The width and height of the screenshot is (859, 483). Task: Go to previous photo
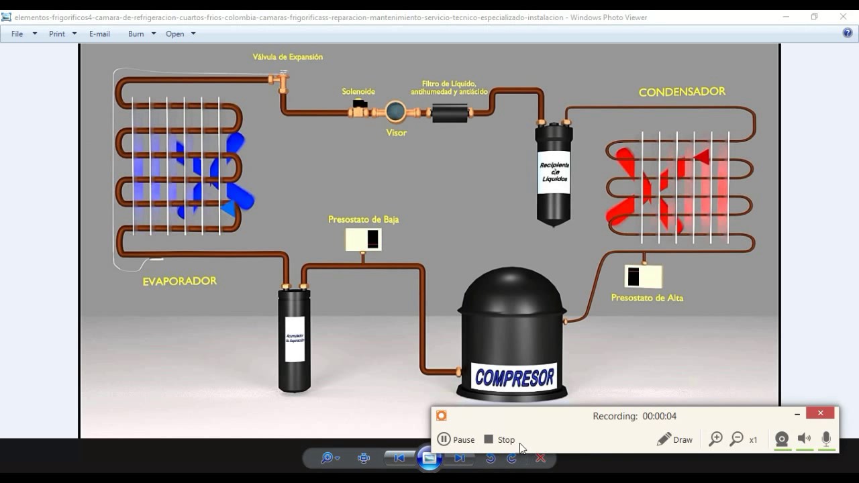tap(399, 458)
